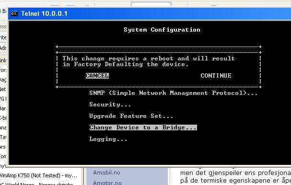Click the Telnet 10.0.0.1 title bar
The height and width of the screenshot is (185, 291).
(x=150, y=14)
